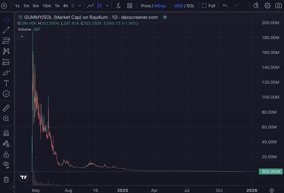Select the 1m timeframe
284x193 pixels.
click(x=26, y=6)
